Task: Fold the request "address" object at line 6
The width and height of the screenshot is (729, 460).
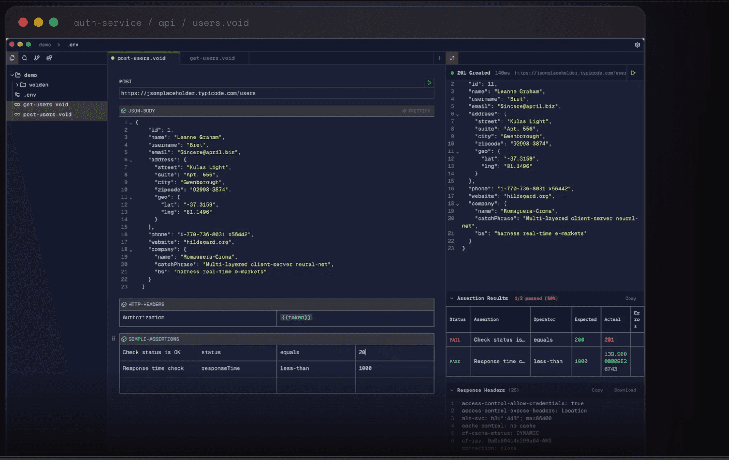Action: coord(131,161)
